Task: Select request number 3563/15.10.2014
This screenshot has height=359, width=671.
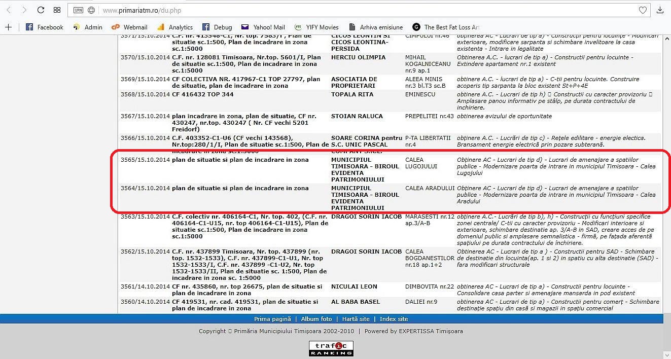Action: pos(145,217)
